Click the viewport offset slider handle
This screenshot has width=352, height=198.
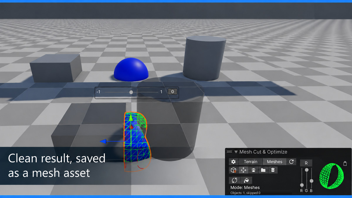point(131,92)
